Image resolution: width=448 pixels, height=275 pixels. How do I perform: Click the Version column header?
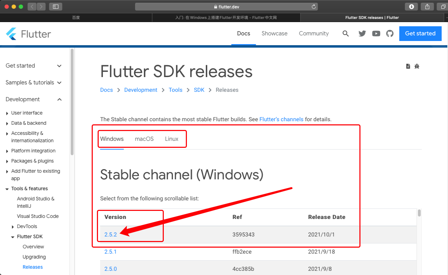click(115, 217)
